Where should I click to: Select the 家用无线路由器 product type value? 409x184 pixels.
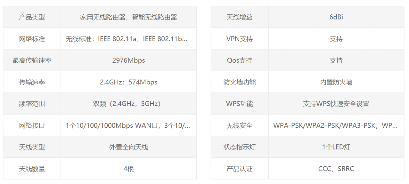coord(128,17)
